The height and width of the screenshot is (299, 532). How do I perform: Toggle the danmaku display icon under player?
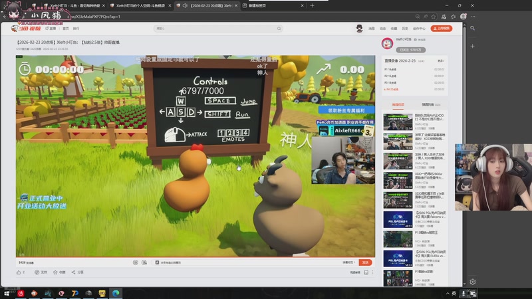136,262
